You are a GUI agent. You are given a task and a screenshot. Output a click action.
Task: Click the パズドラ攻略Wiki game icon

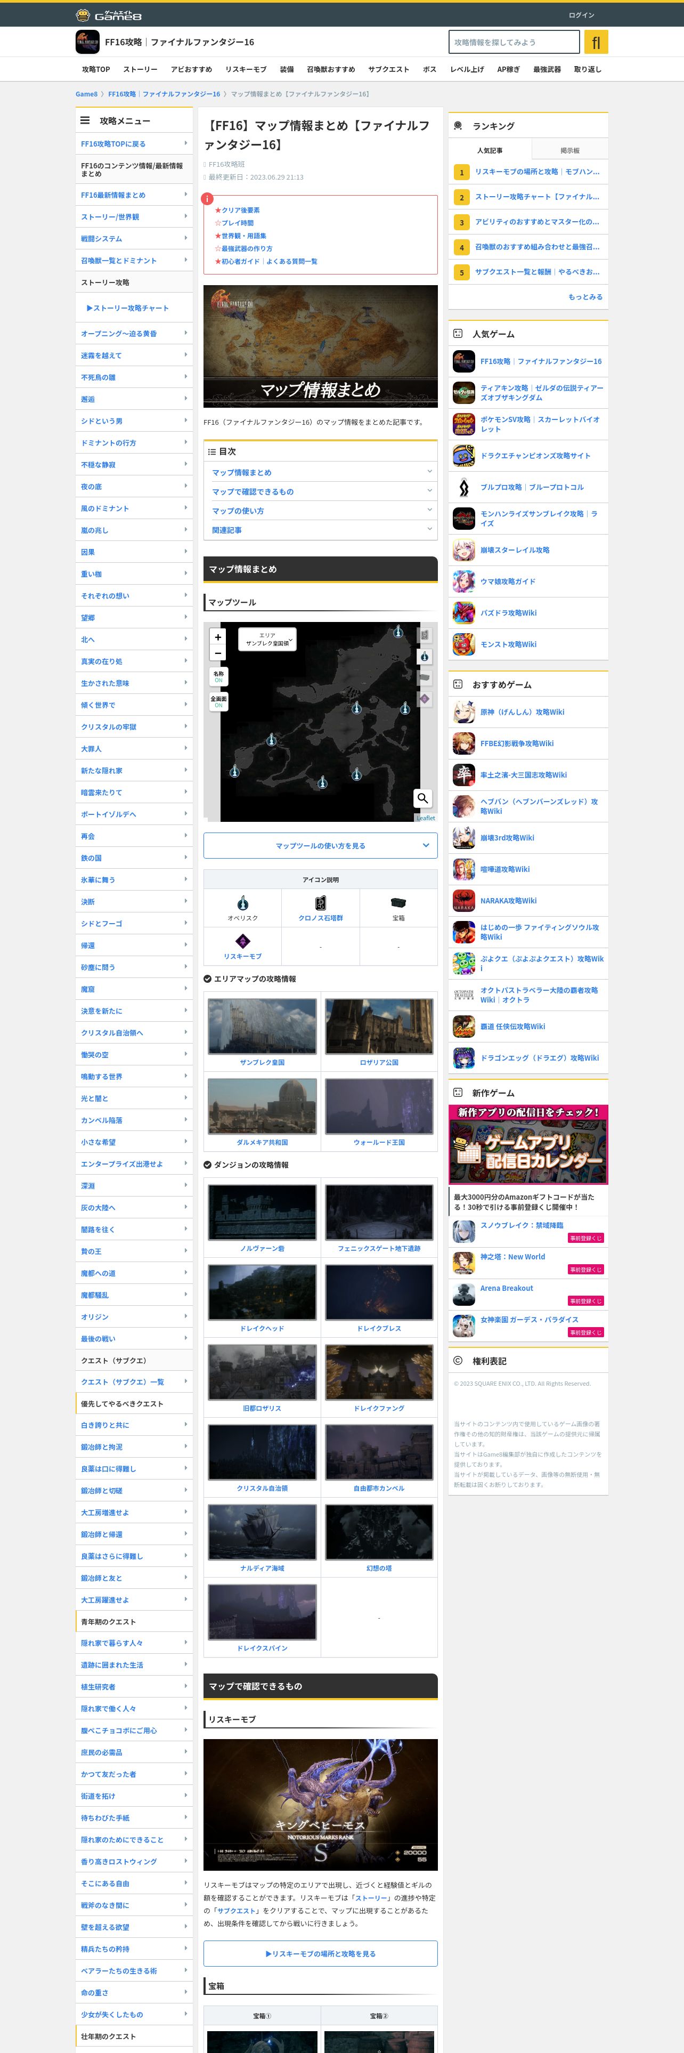(x=464, y=613)
